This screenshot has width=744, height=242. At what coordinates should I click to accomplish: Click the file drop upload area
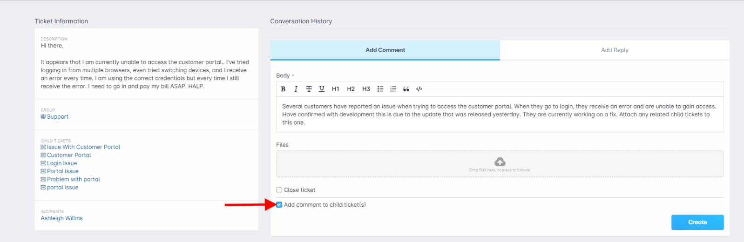pyautogui.click(x=500, y=164)
